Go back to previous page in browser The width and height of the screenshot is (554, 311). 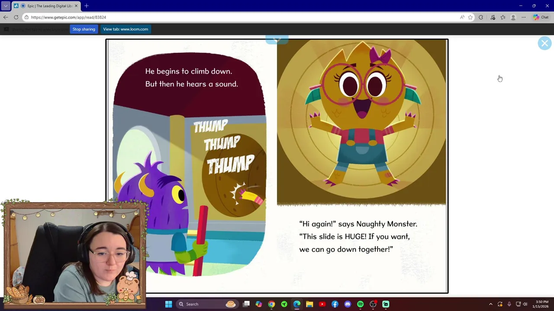[6, 17]
